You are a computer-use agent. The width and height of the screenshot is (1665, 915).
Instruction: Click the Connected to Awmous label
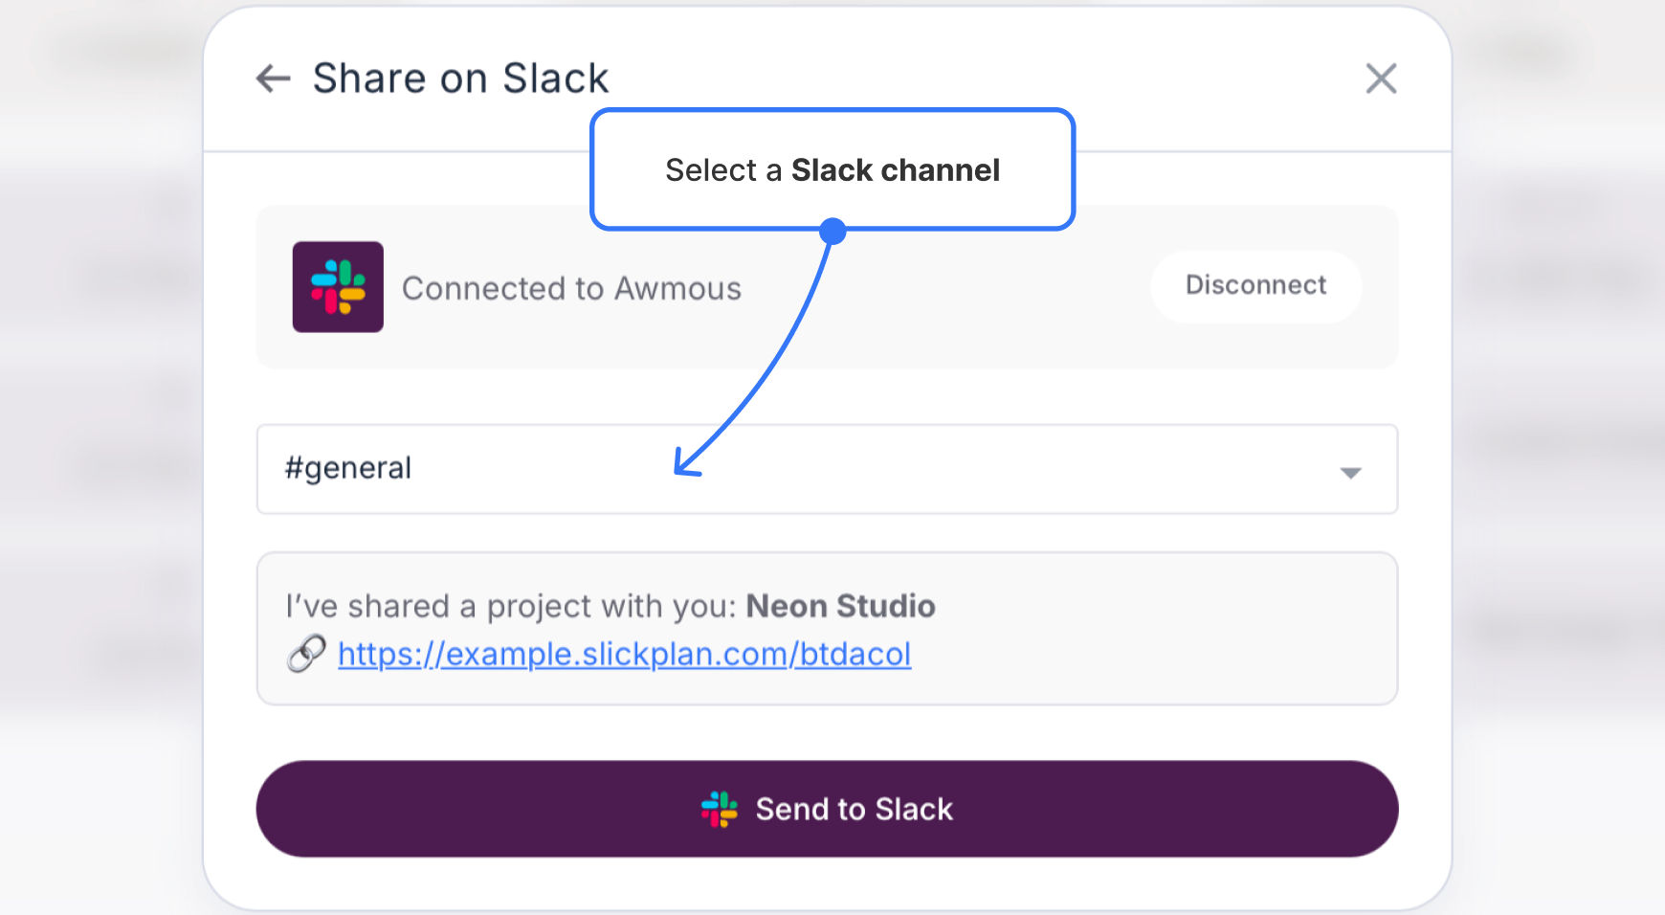click(571, 287)
